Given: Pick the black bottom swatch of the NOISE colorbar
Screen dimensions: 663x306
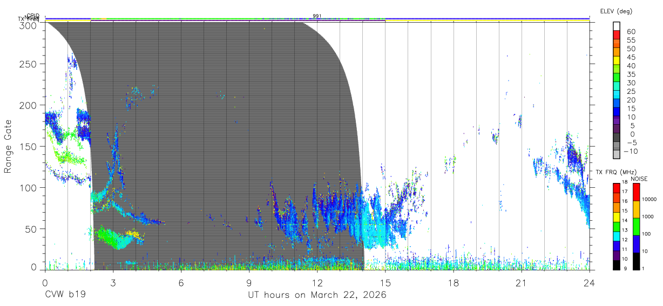Looking at the screenshot, I should [x=635, y=261].
